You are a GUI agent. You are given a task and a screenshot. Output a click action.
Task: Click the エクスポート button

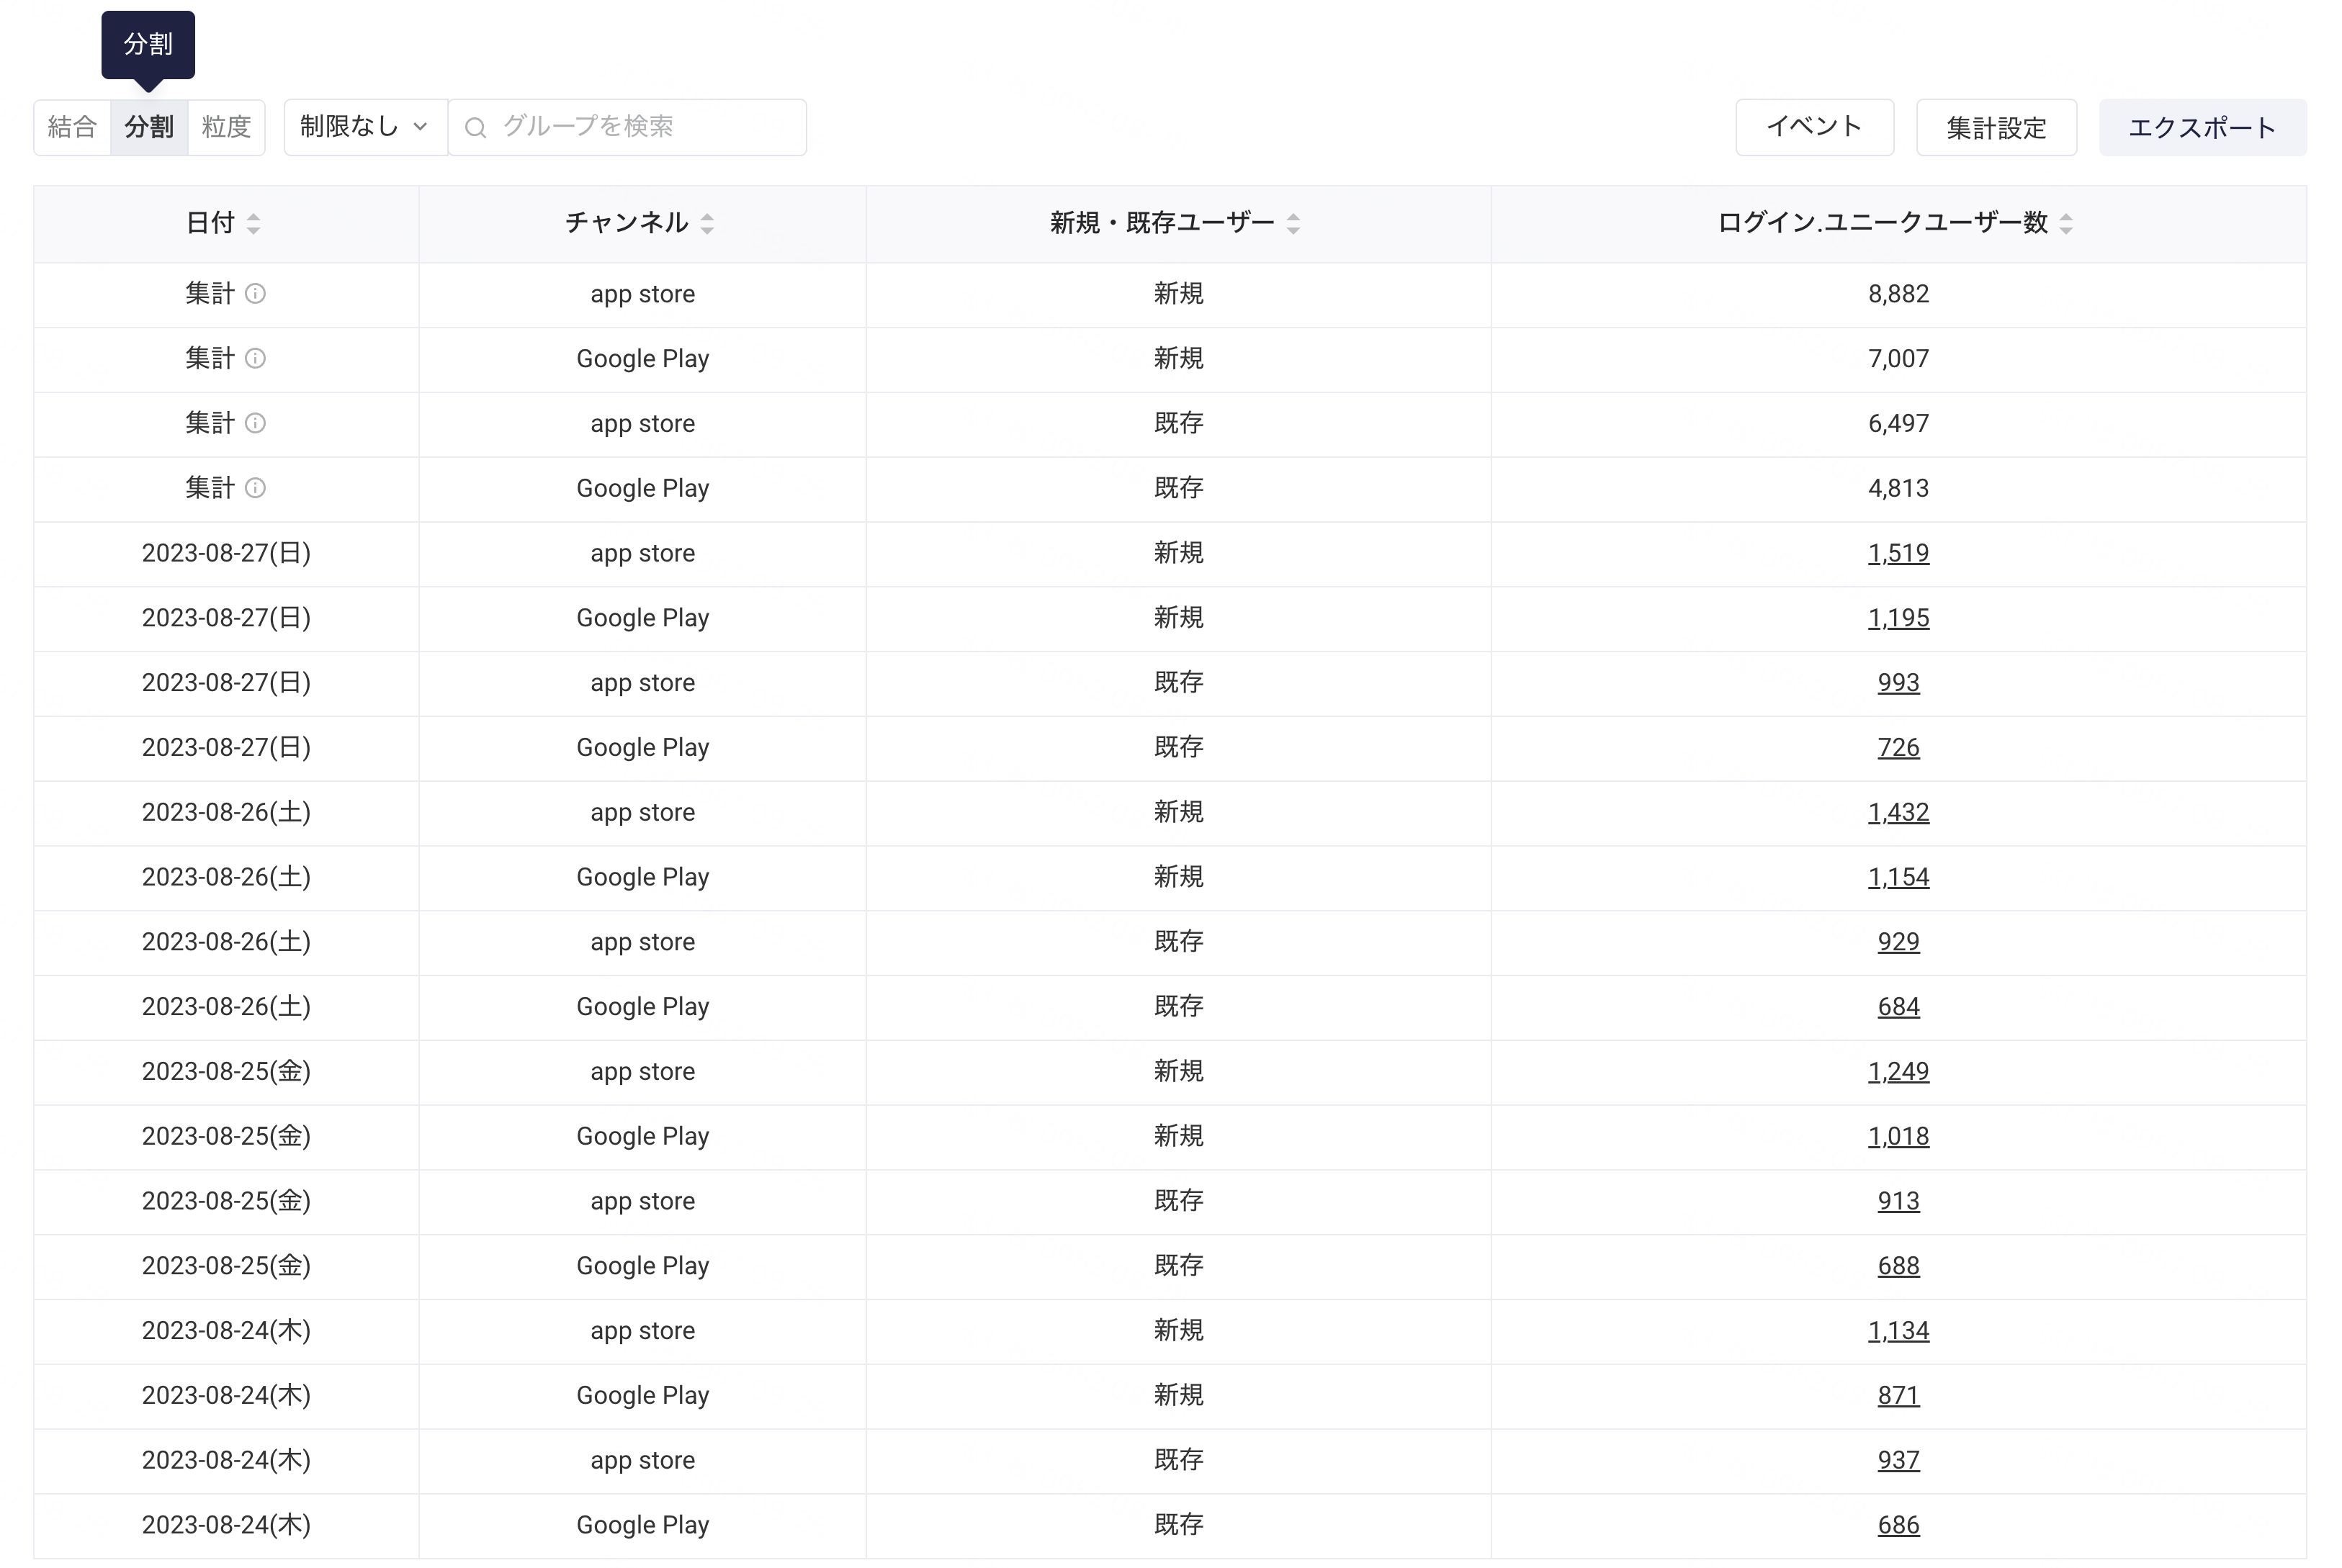pos(2203,127)
